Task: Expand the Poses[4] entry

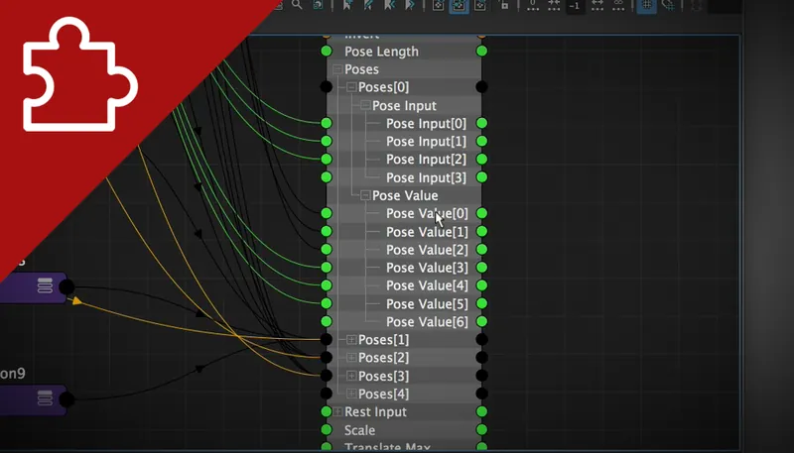Action: click(x=351, y=394)
